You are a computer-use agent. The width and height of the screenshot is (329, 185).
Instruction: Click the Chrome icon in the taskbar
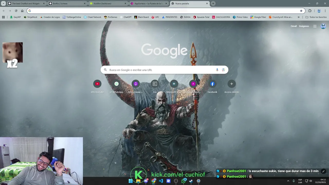pos(153,181)
